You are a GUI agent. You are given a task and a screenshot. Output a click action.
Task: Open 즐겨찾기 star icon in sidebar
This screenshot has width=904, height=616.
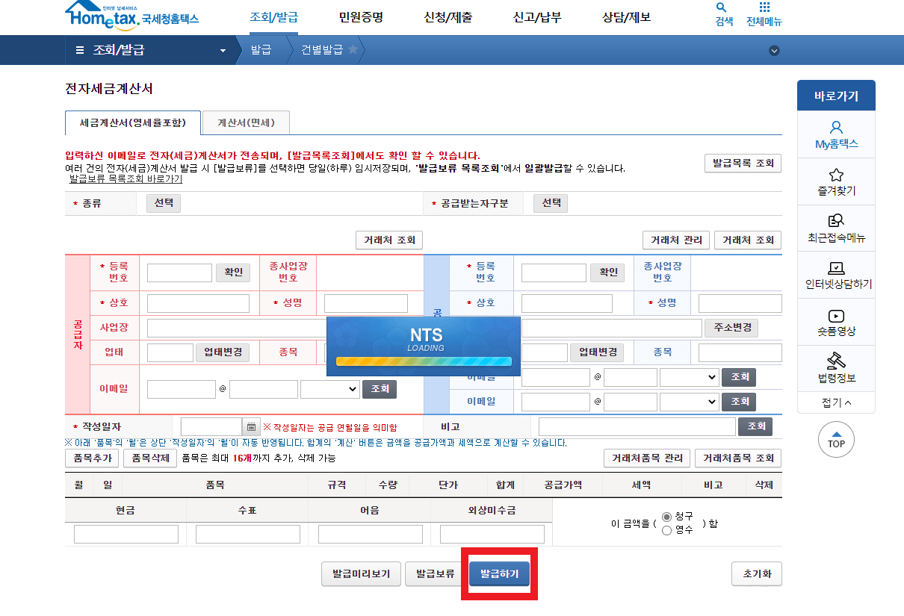(x=836, y=179)
